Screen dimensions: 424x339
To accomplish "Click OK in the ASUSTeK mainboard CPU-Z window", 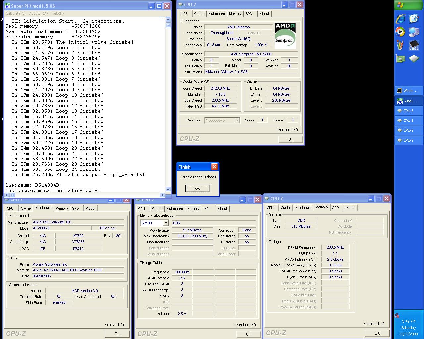I will pyautogui.click(x=117, y=334).
